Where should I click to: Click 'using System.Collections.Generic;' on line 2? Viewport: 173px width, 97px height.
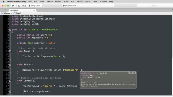[33, 19]
